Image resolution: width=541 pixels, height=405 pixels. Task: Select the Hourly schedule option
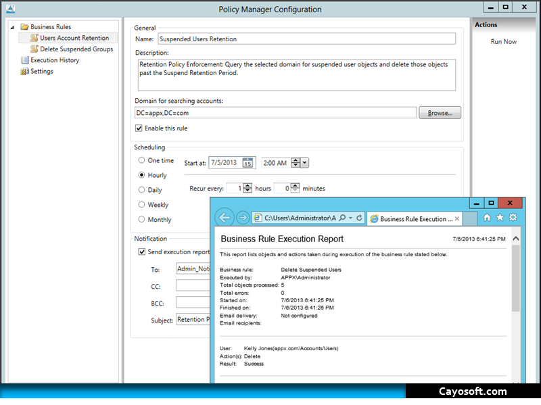(141, 175)
